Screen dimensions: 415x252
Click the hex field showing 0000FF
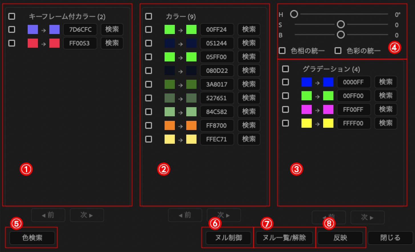(353, 82)
